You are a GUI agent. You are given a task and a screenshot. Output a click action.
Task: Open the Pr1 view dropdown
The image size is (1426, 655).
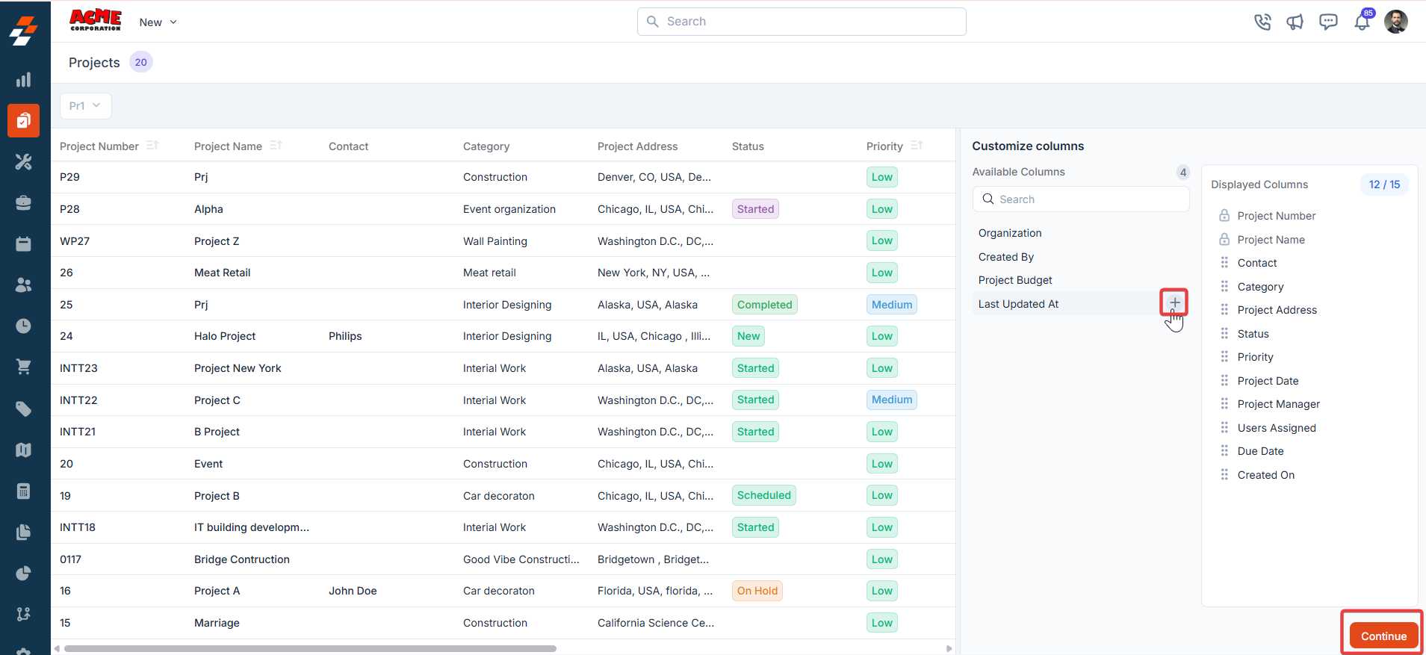coord(86,106)
